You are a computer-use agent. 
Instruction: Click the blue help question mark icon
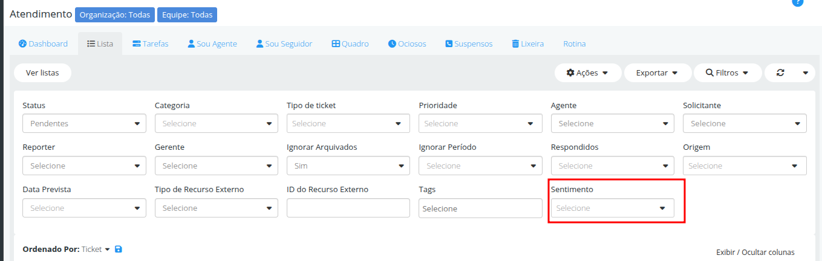point(797,2)
